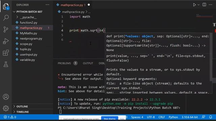Open the Extensions view
Viewport: 216px width, 121px height.
click(x=6, y=53)
